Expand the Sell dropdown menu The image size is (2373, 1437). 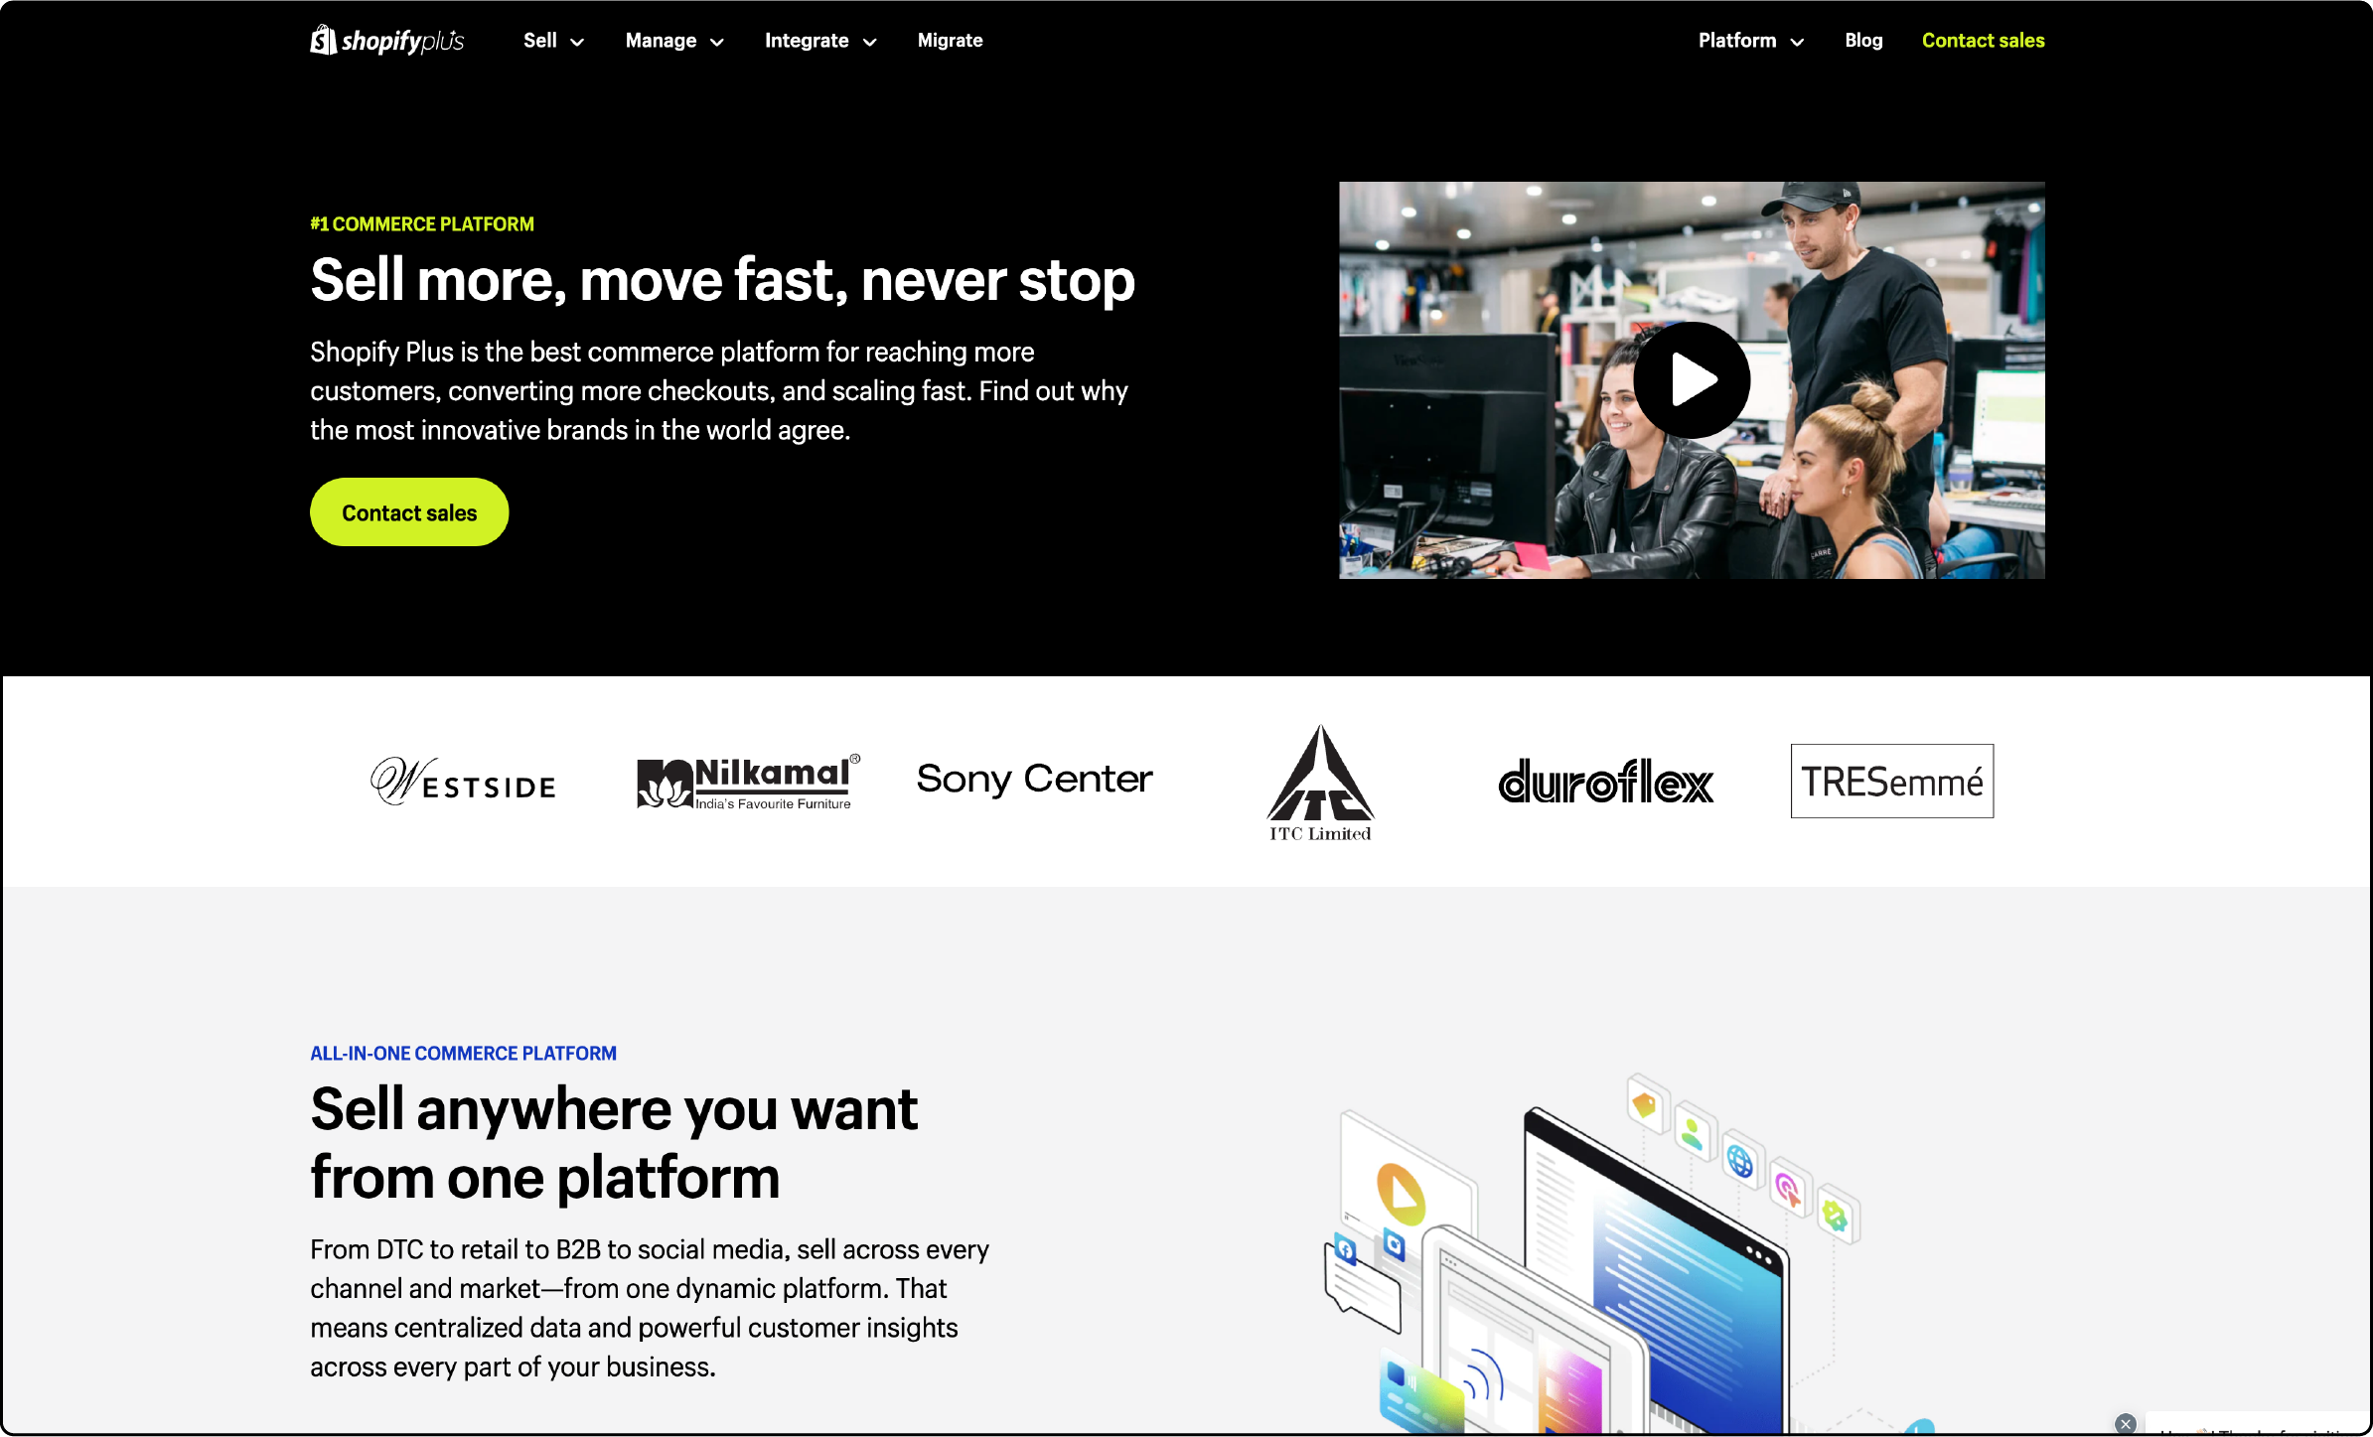545,41
